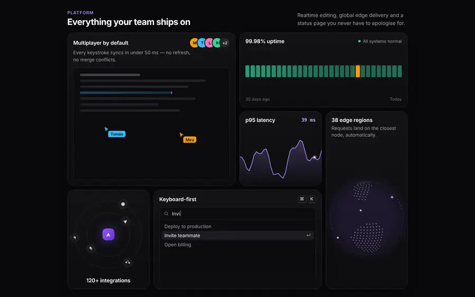Click the purple central logo in the integrations orbit
This screenshot has width=475, height=297.
[108, 235]
